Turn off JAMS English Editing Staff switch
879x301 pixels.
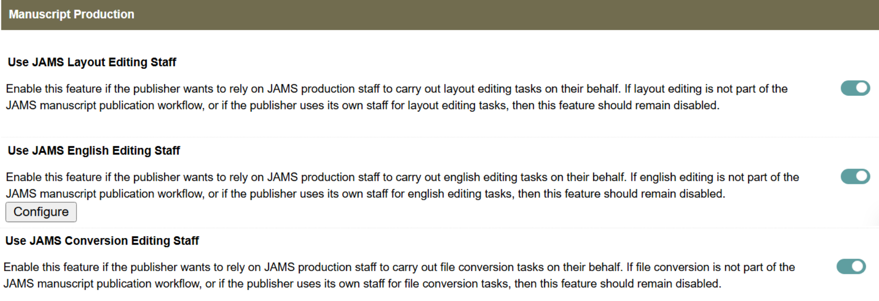[x=855, y=176]
